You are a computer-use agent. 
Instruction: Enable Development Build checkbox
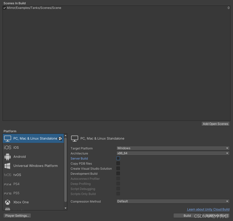pyautogui.click(x=118, y=173)
